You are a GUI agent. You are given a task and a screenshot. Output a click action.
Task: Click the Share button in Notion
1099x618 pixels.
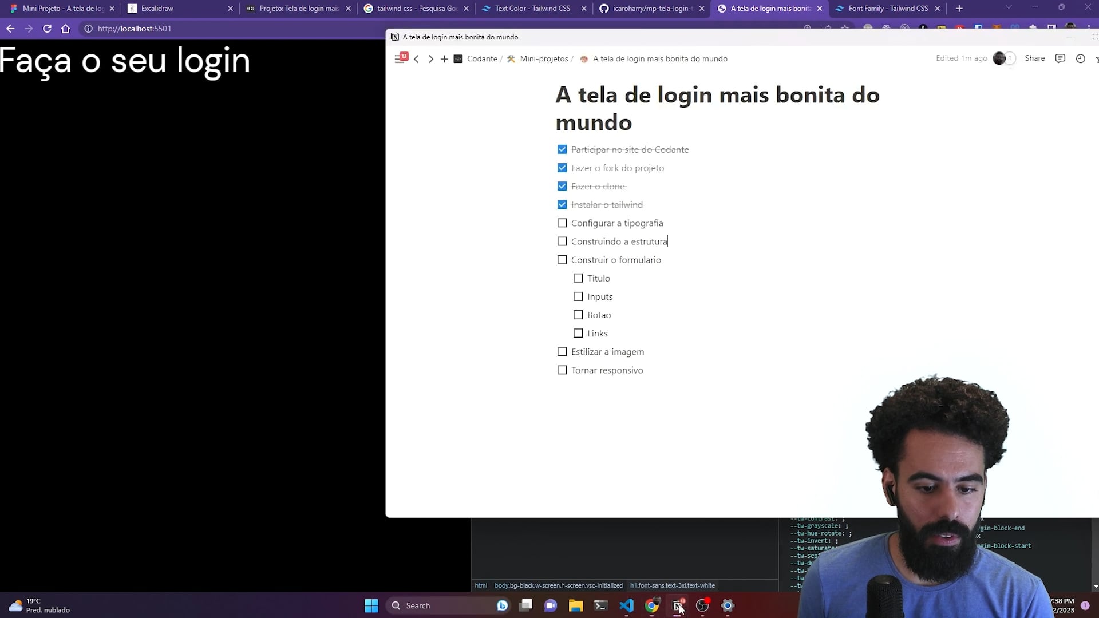tap(1034, 58)
